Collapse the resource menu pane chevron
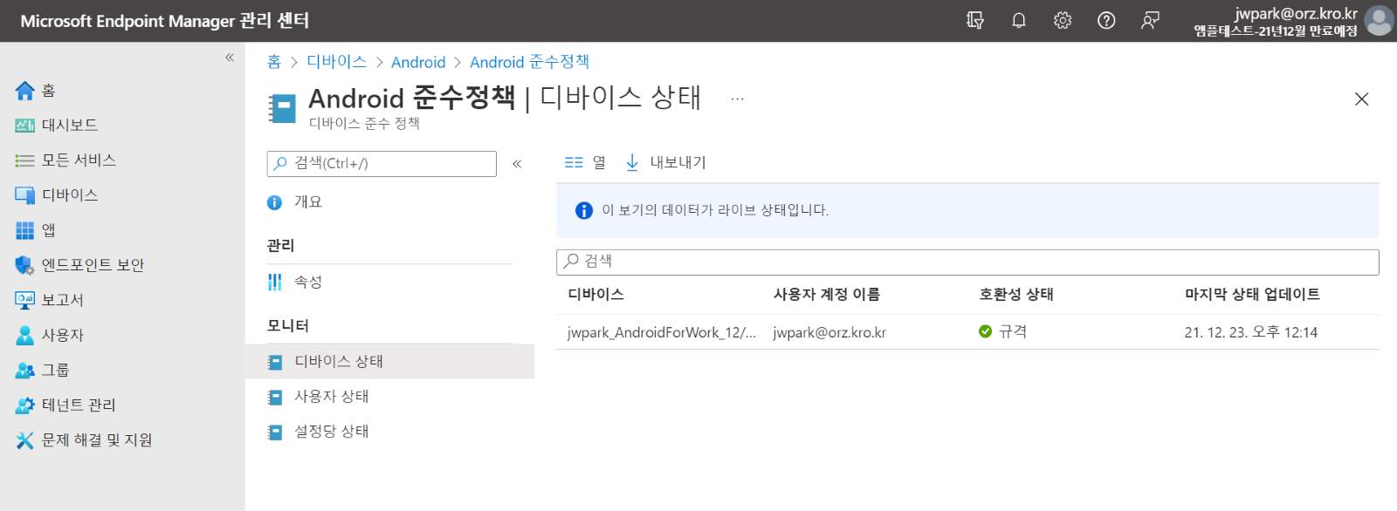1397x511 pixels. click(517, 163)
